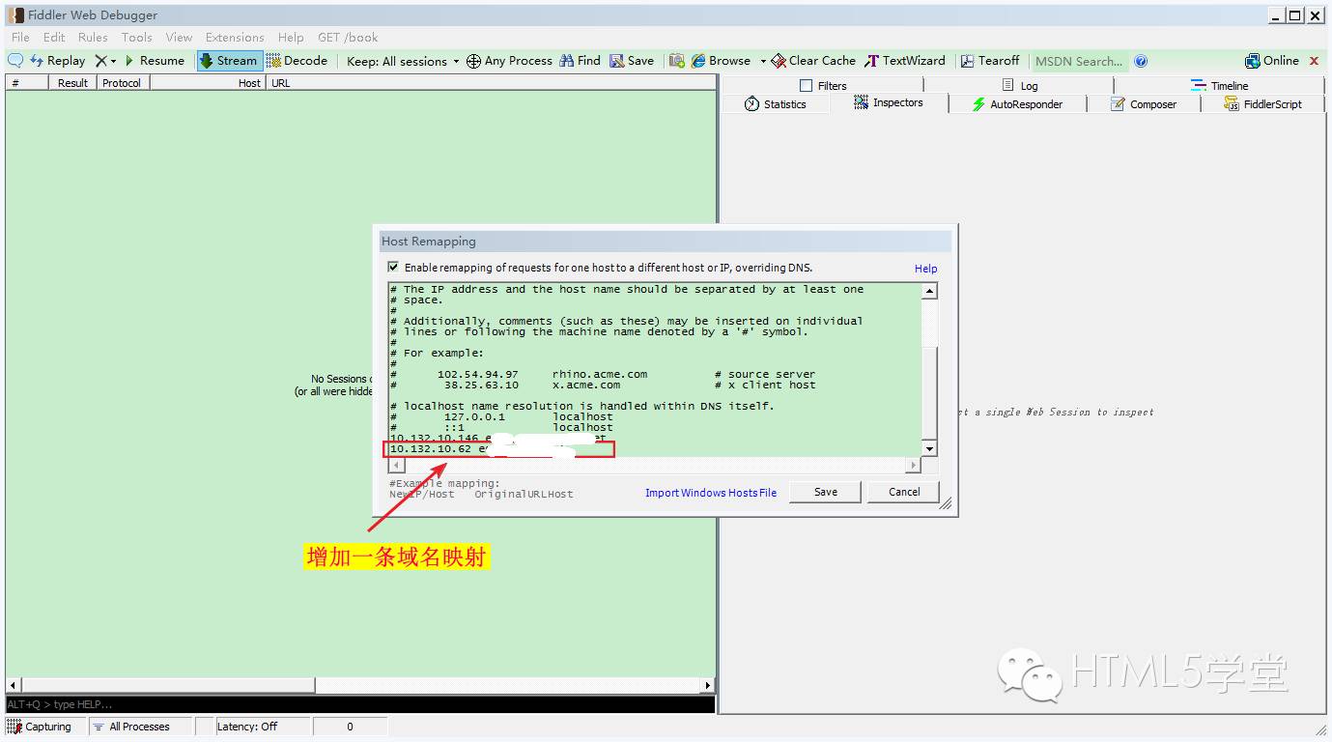Open the View menu
This screenshot has width=1332, height=742.
[x=179, y=37]
